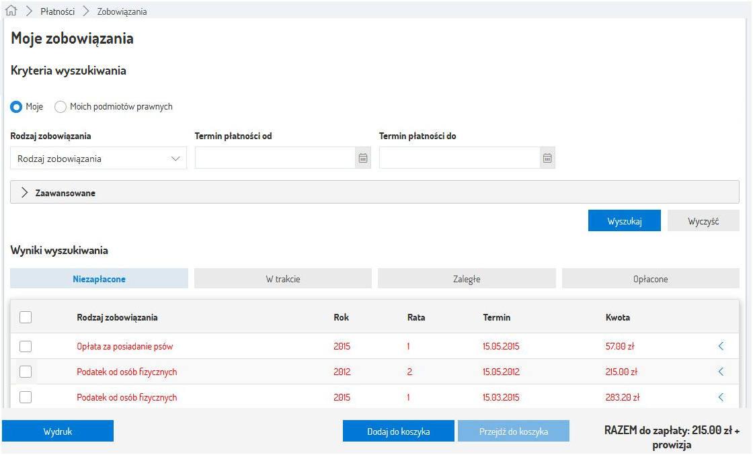The image size is (753, 455).
Task: Tick the select-all checkbox in table header
Action: 26,317
